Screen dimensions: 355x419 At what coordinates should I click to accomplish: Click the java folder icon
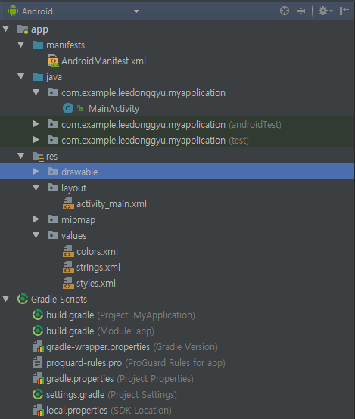38,77
